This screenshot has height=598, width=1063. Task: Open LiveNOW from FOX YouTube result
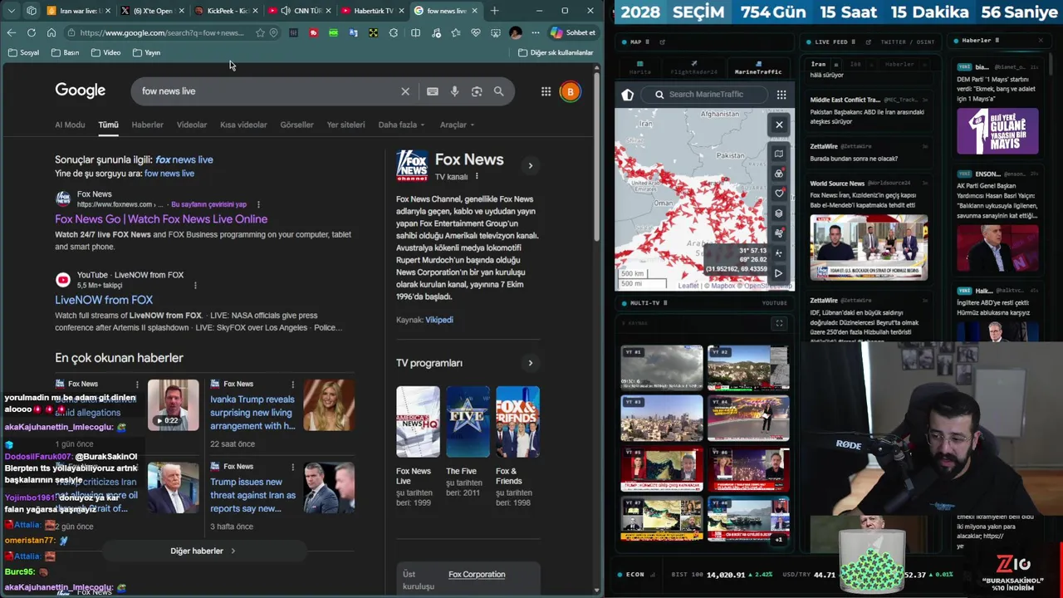pyautogui.click(x=104, y=300)
